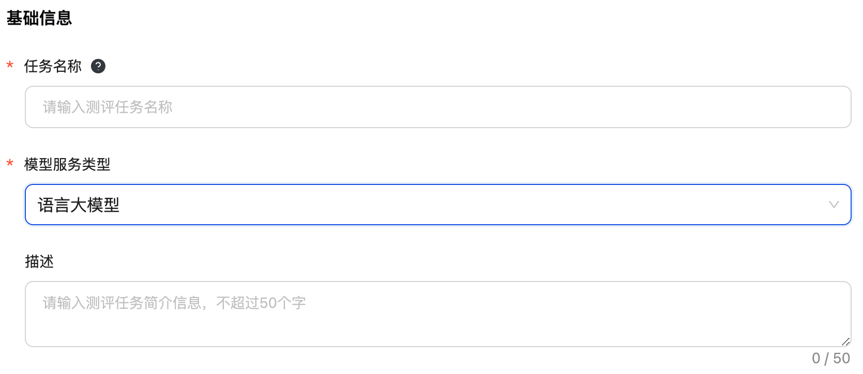Click the dropdown chevron arrow icon
This screenshot has width=863, height=374.
point(834,205)
